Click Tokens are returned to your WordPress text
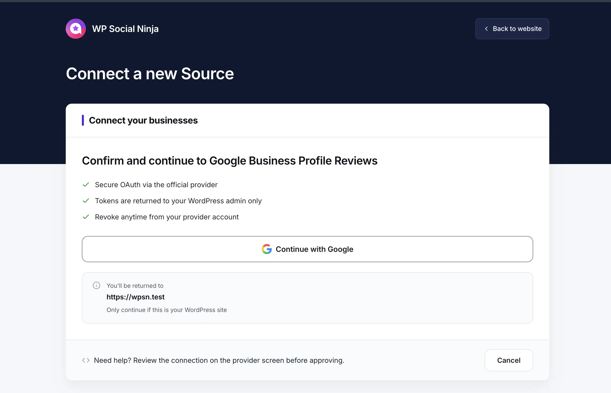611x393 pixels. pos(178,201)
